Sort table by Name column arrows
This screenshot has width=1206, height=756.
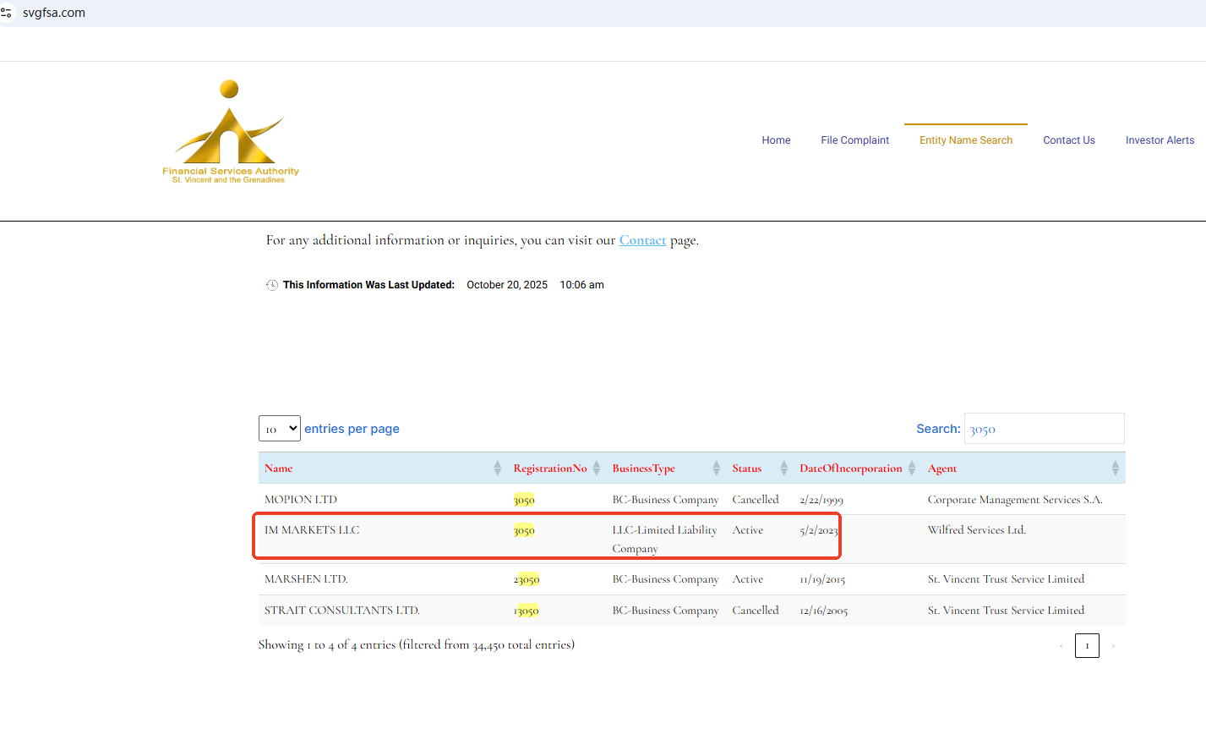[497, 468]
